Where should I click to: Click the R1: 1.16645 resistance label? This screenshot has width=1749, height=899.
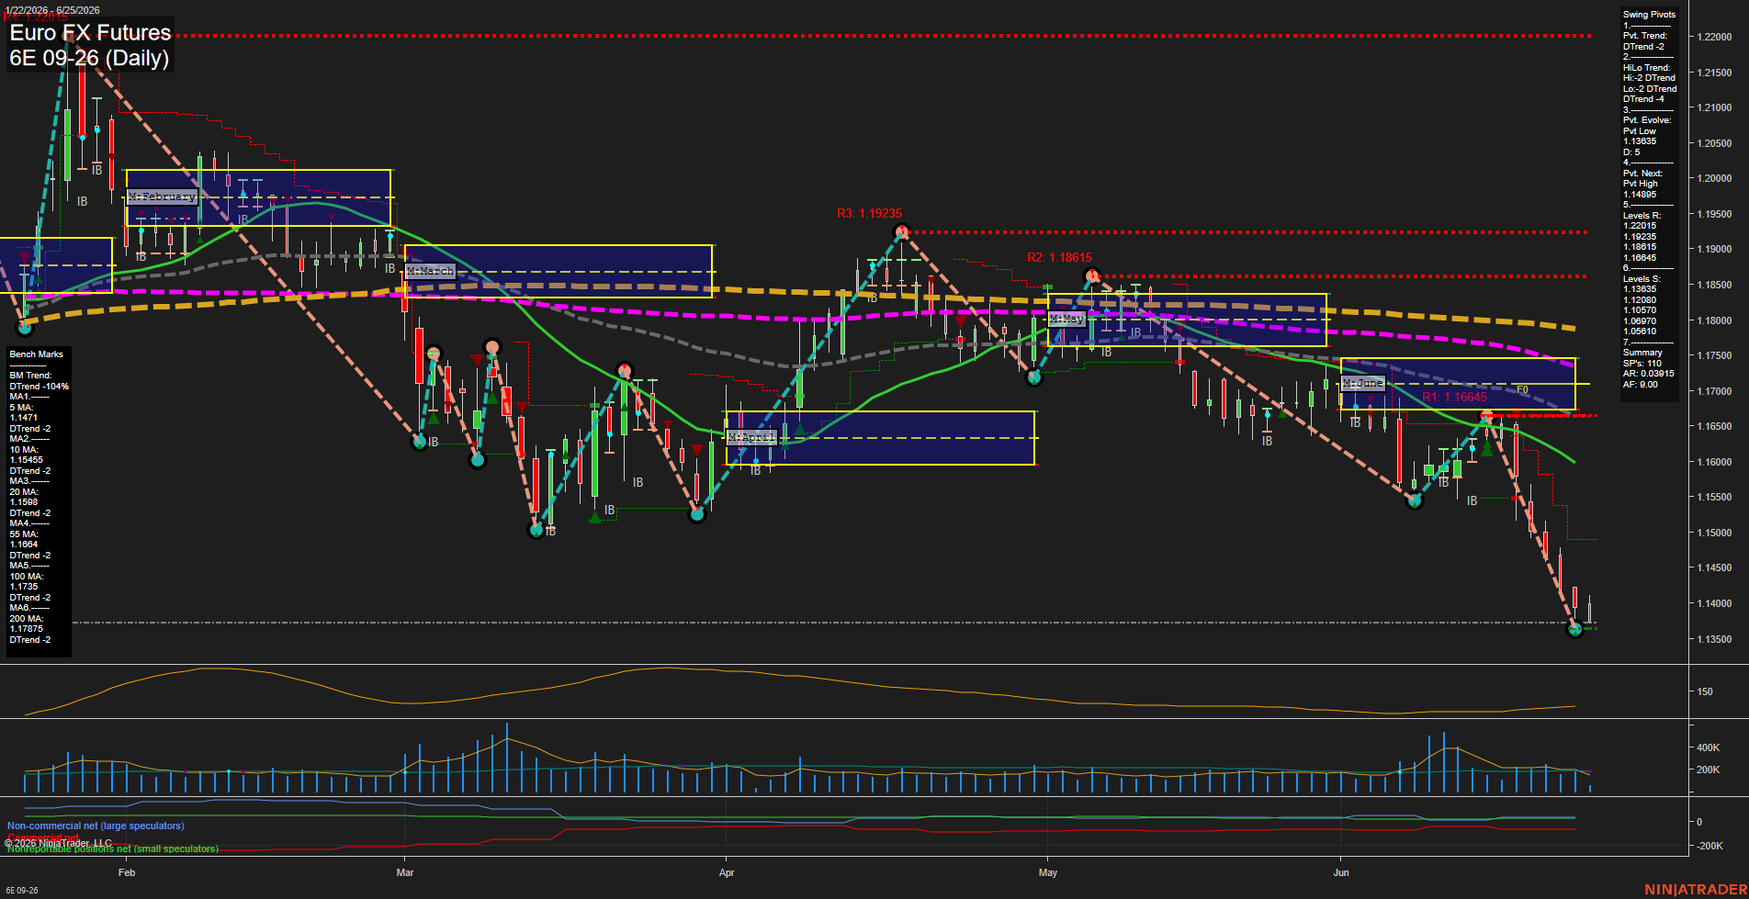(1454, 397)
